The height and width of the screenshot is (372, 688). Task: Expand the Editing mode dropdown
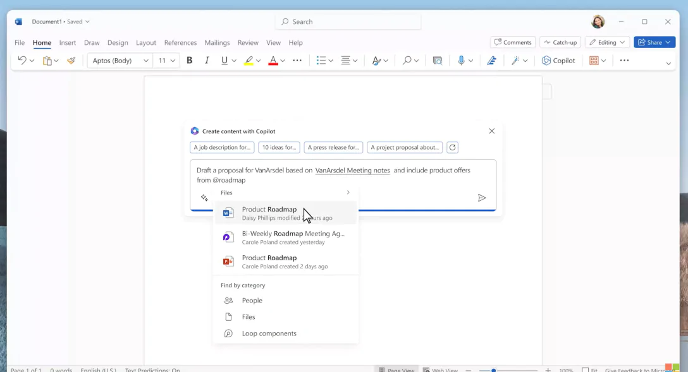click(x=606, y=42)
